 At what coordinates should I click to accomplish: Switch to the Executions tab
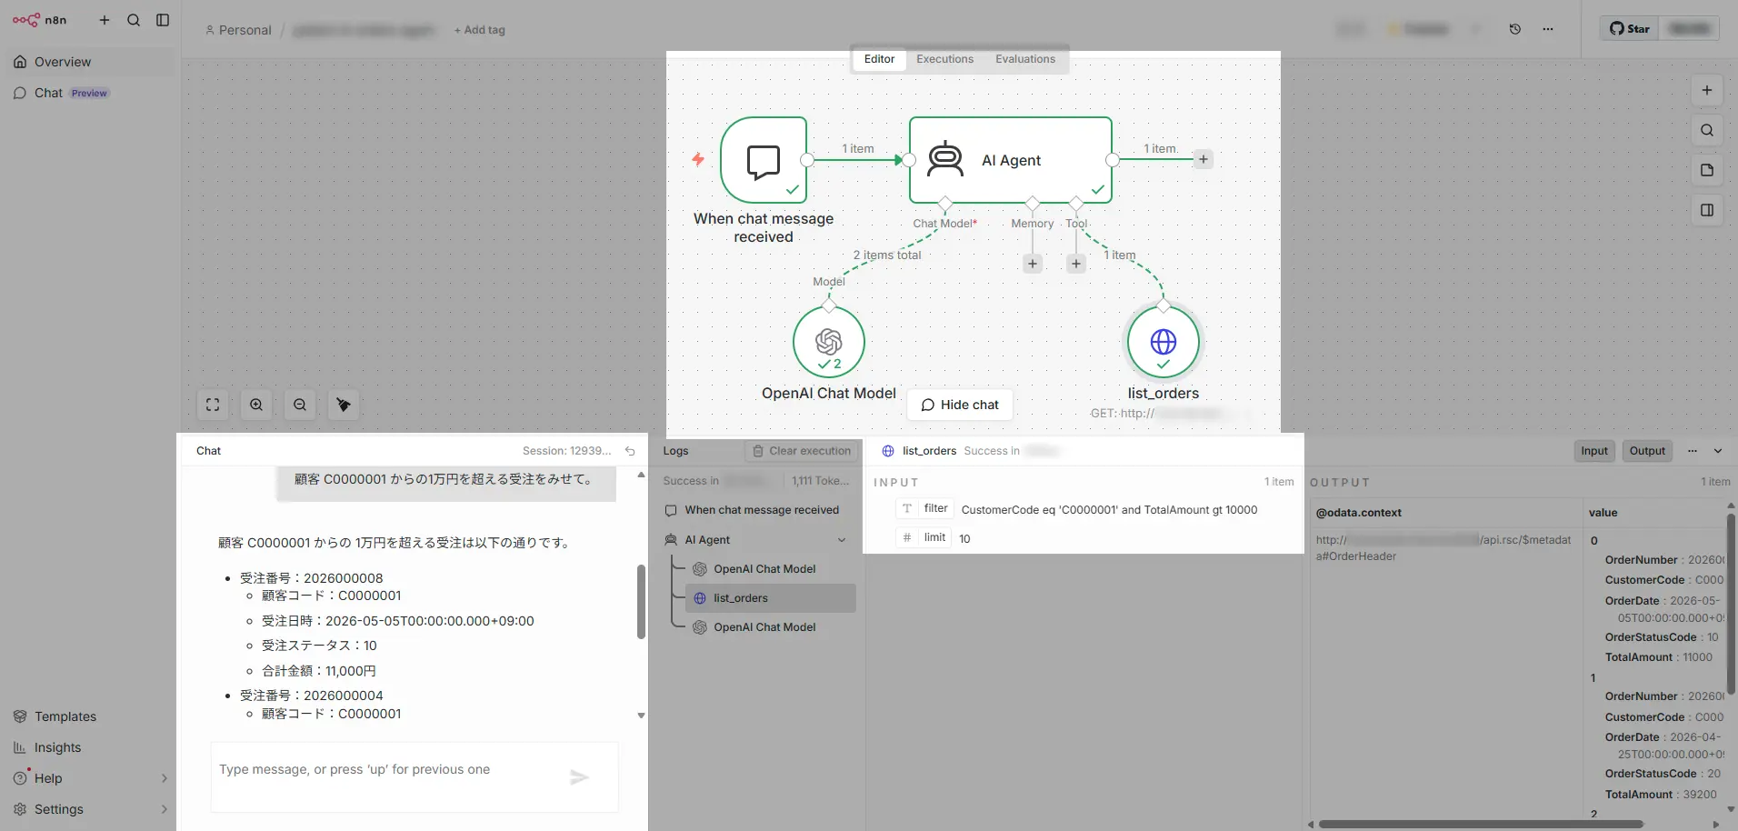click(944, 59)
